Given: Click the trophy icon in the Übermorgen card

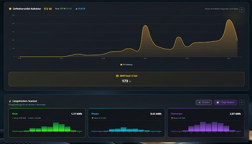Looking at the screenshot, I should [172, 118].
